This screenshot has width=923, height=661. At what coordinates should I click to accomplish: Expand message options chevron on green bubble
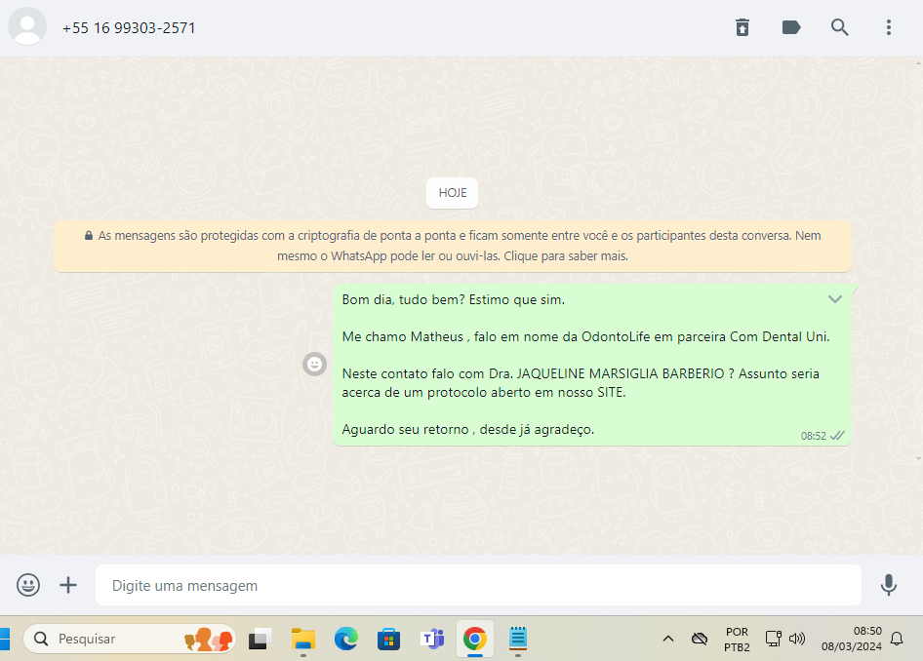pyautogui.click(x=835, y=299)
